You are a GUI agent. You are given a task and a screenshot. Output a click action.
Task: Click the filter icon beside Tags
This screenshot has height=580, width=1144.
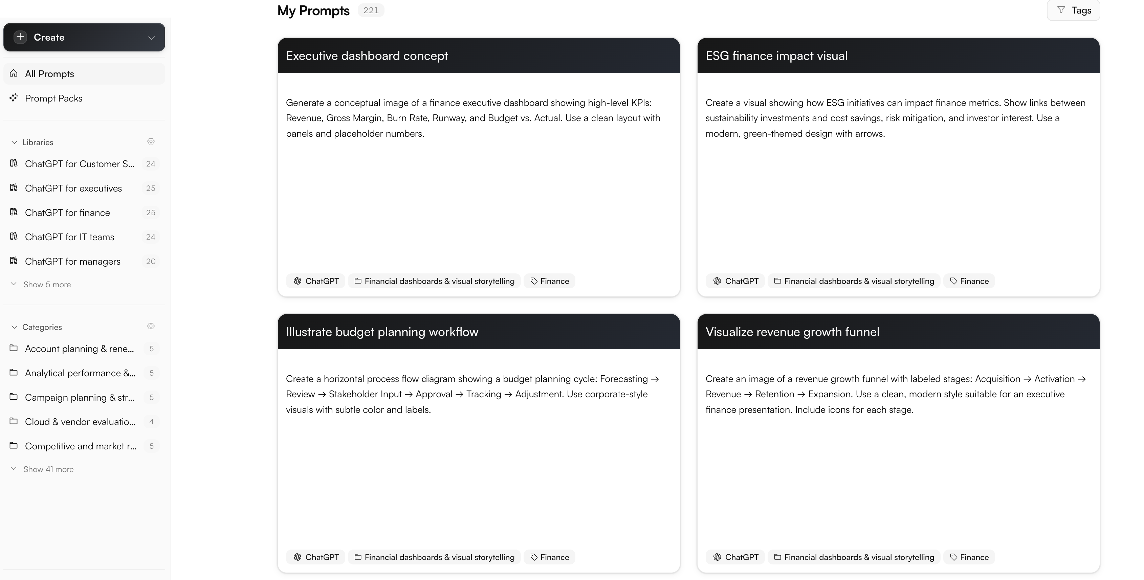click(x=1061, y=10)
